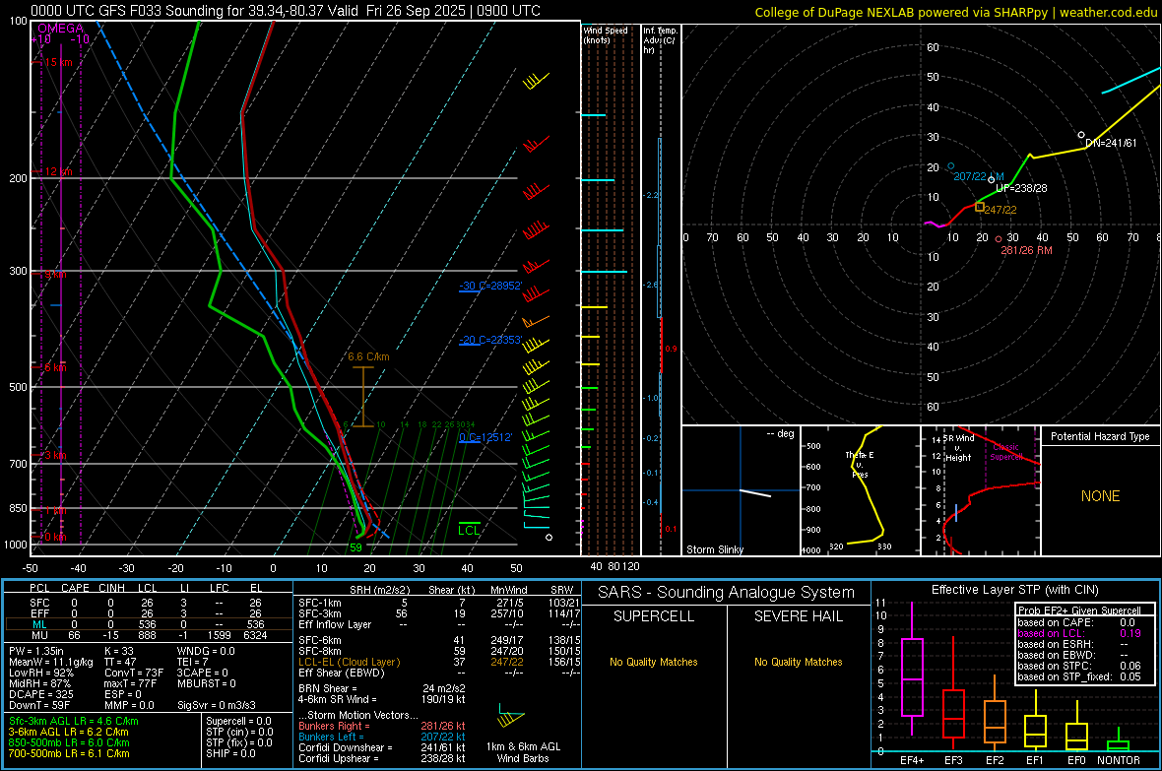This screenshot has height=771, width=1162.
Task: Click the orange square 247/22 hodograph marker
Action: (980, 207)
